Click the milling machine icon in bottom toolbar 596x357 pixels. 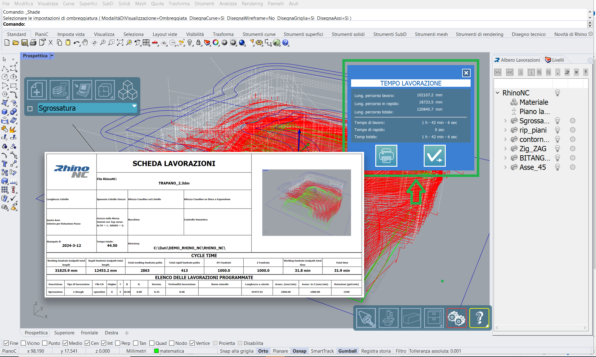click(x=389, y=318)
